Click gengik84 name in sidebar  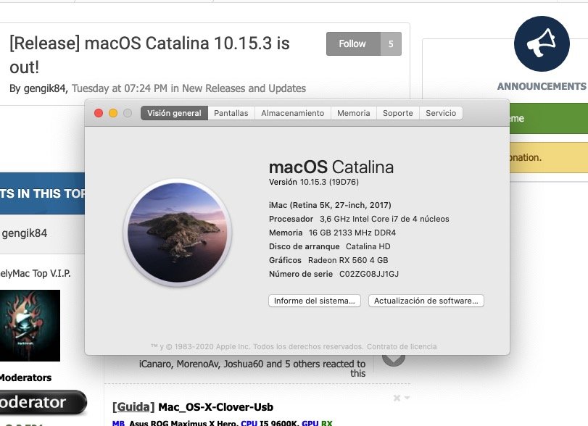tap(25, 233)
